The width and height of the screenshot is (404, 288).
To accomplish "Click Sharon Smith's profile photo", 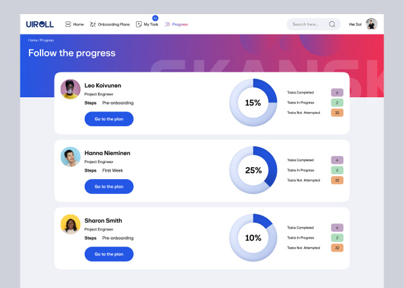I will (x=71, y=224).
